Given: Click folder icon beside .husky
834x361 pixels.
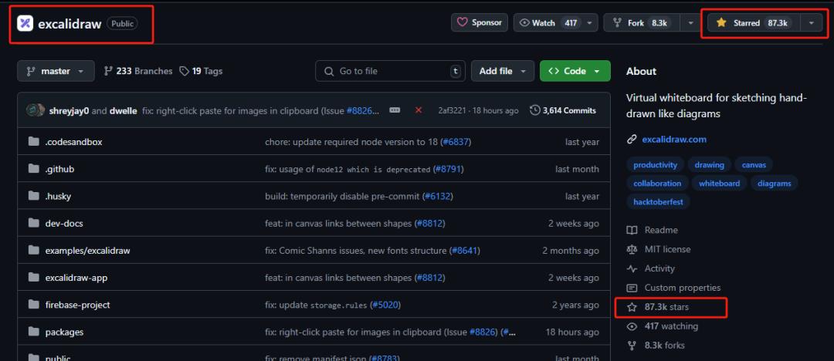Looking at the screenshot, I should 34,196.
